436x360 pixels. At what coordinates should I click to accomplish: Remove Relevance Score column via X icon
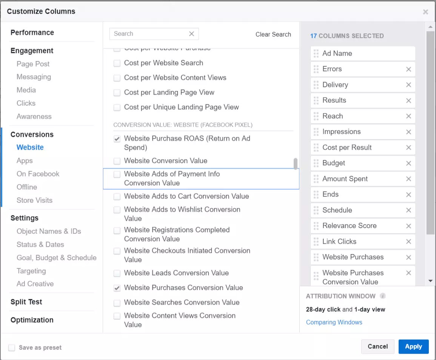click(x=408, y=226)
